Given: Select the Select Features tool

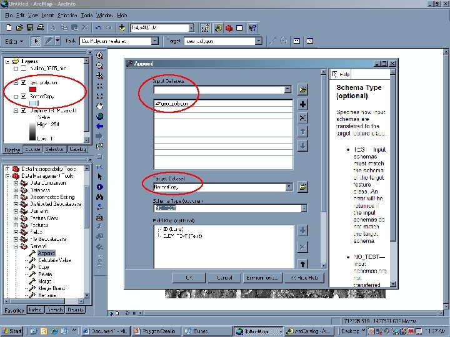Looking at the screenshot, I should [99, 146].
